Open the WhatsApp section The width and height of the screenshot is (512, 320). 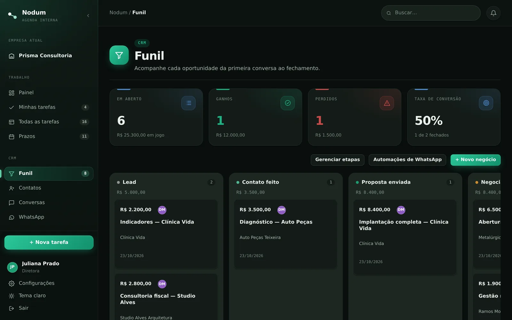coord(49,217)
